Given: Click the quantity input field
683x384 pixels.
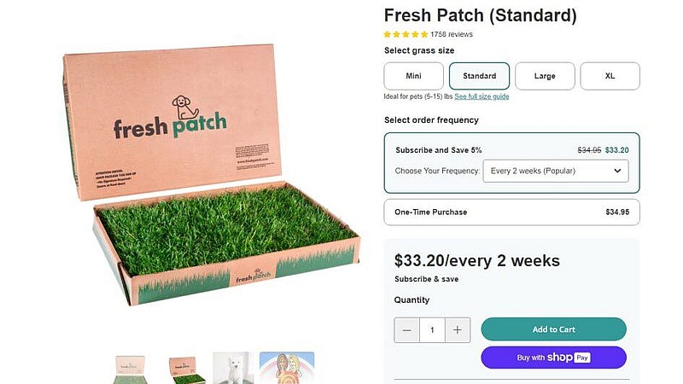Looking at the screenshot, I should pyautogui.click(x=432, y=330).
